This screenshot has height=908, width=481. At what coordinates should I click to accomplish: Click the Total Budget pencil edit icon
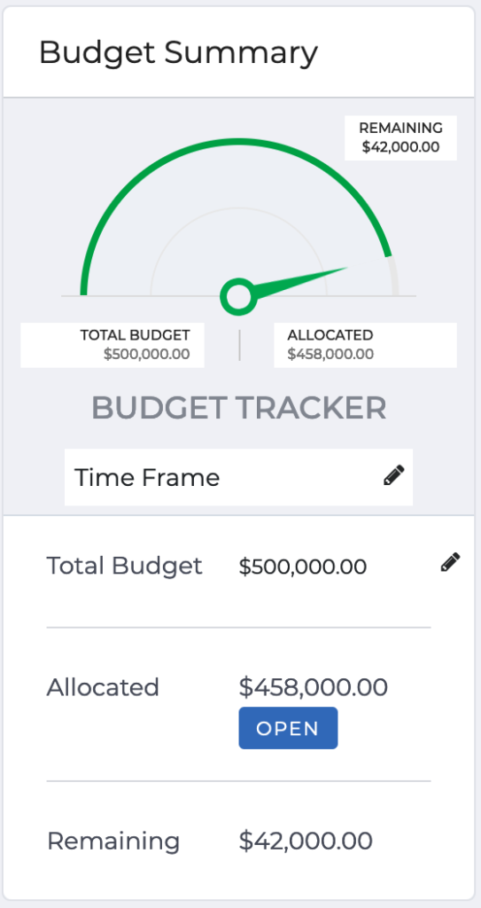pos(450,562)
